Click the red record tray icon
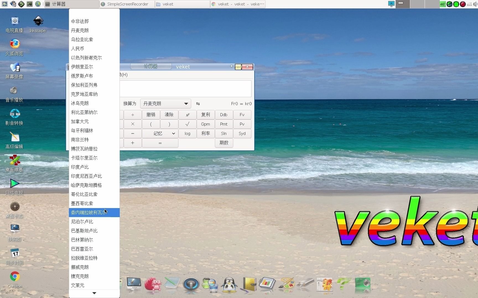The image size is (478, 298). pyautogui.click(x=463, y=4)
